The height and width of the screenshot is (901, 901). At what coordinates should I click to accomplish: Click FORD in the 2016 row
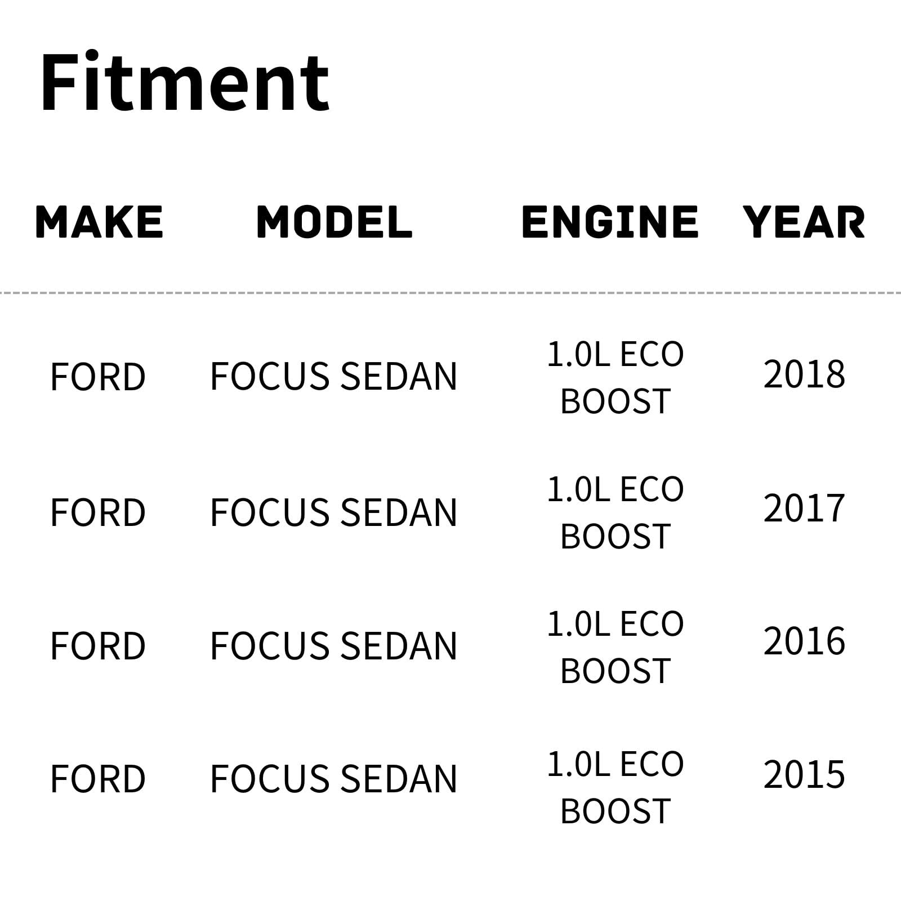[98, 646]
